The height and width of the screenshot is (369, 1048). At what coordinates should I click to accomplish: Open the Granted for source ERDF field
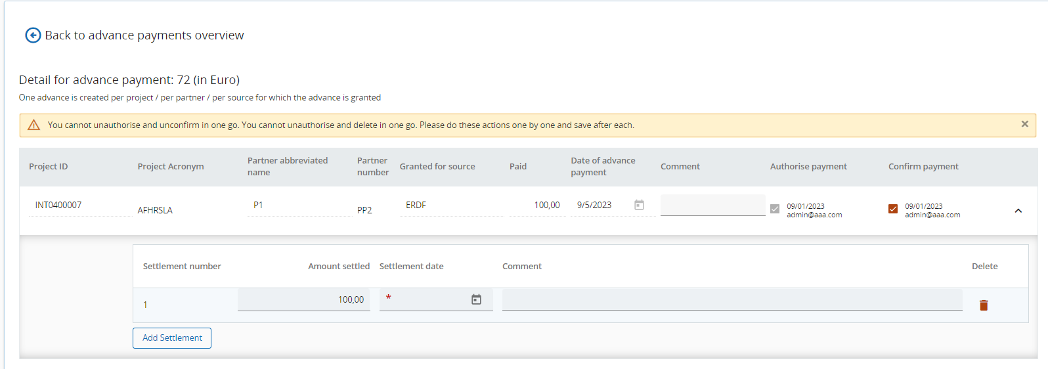click(x=450, y=206)
